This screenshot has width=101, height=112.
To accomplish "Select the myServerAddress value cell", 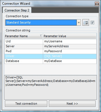I will point(70,46).
